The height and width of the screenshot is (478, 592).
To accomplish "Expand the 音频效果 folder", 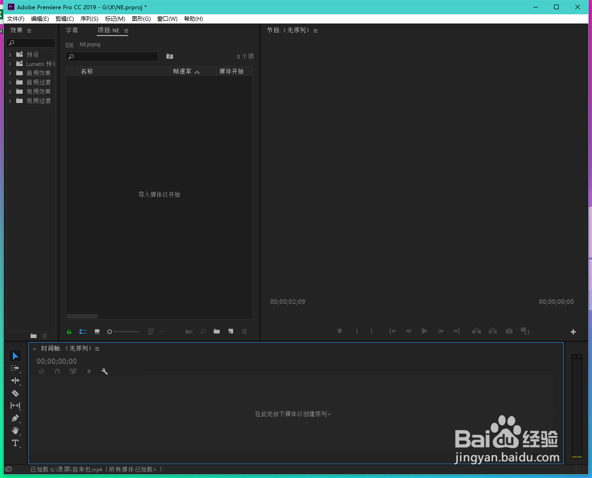I will (x=10, y=73).
